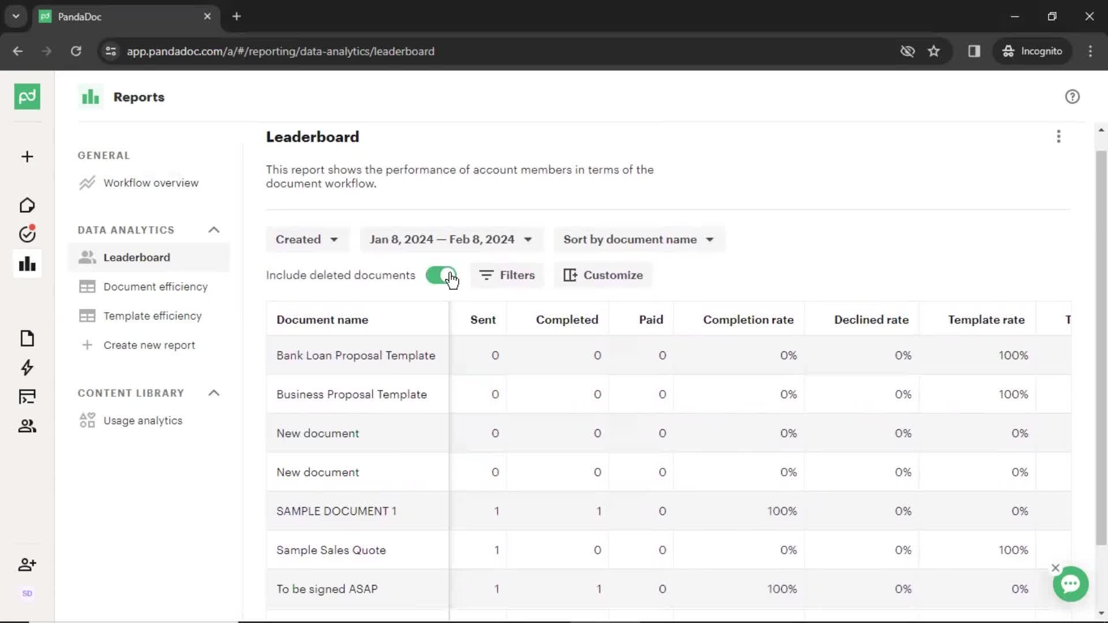
Task: Expand the Created date filter dropdown
Action: click(x=305, y=239)
